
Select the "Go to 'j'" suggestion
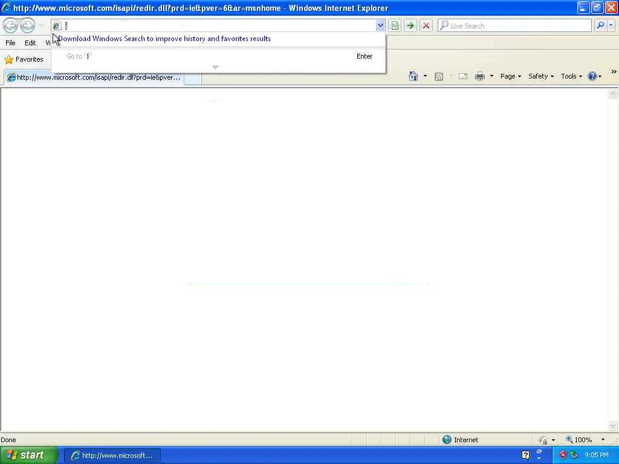(x=219, y=56)
